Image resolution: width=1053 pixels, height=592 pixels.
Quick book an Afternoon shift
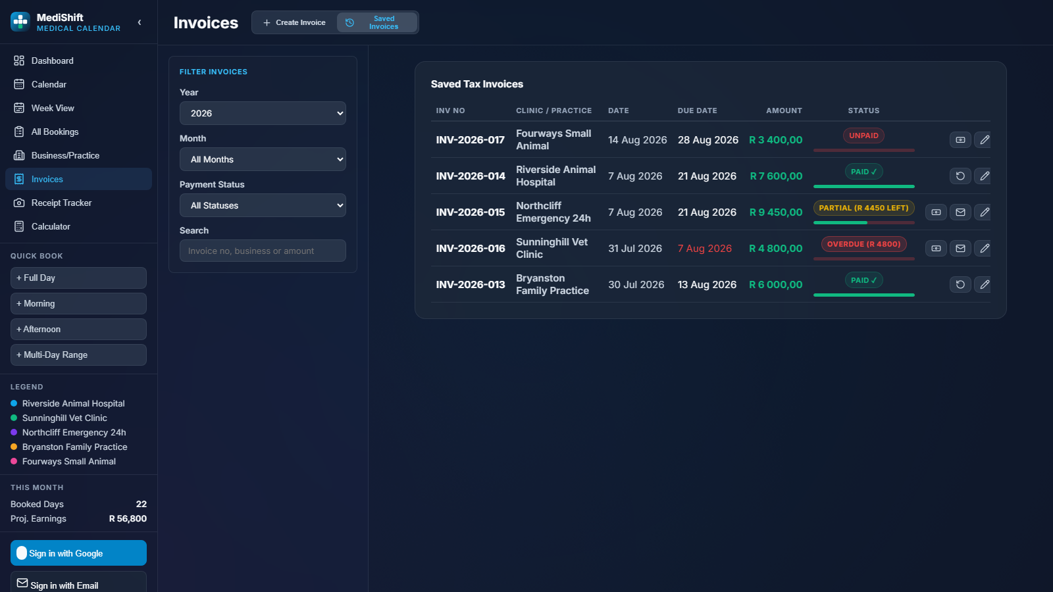(78, 329)
